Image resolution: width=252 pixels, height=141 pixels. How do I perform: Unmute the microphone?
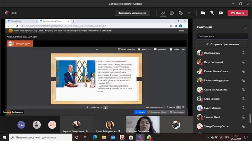(212, 13)
